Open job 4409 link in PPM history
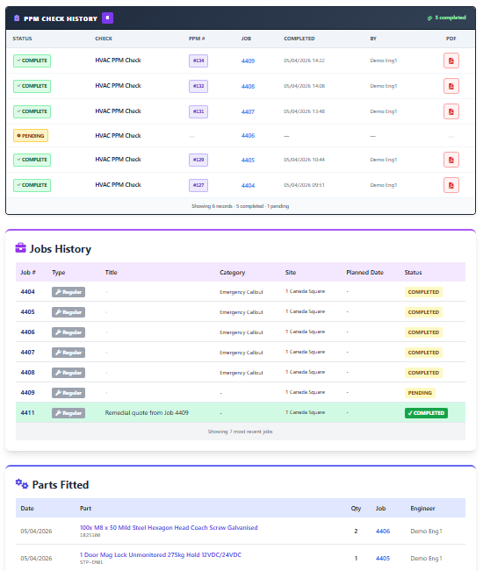The width and height of the screenshot is (483, 571). pos(248,61)
